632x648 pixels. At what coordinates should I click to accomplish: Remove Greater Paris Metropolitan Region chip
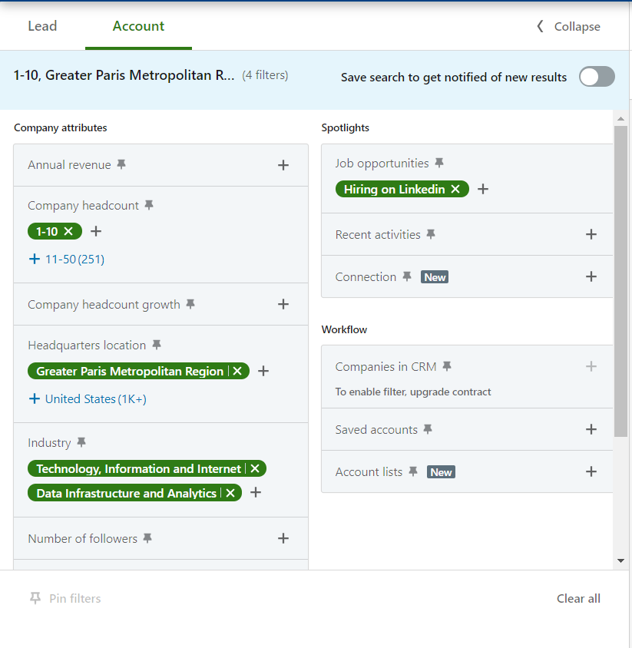[x=237, y=371]
